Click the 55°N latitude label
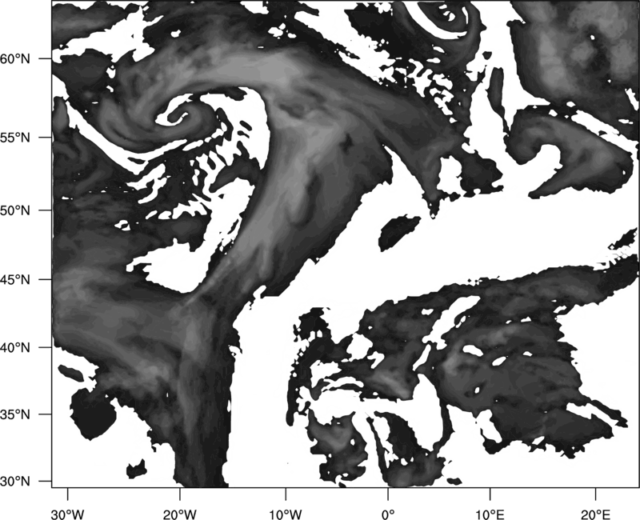This screenshot has width=640, height=520. coord(15,138)
